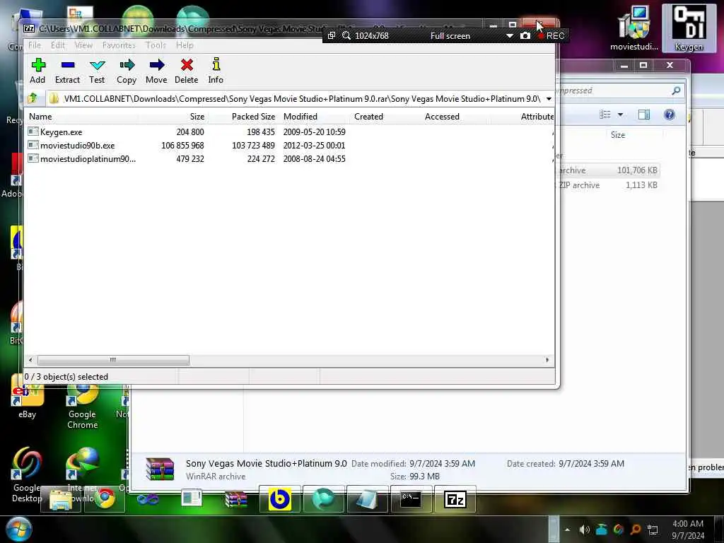
Task: Click the horizontal scrollbar thumb in 7-Zip
Action: click(x=113, y=360)
